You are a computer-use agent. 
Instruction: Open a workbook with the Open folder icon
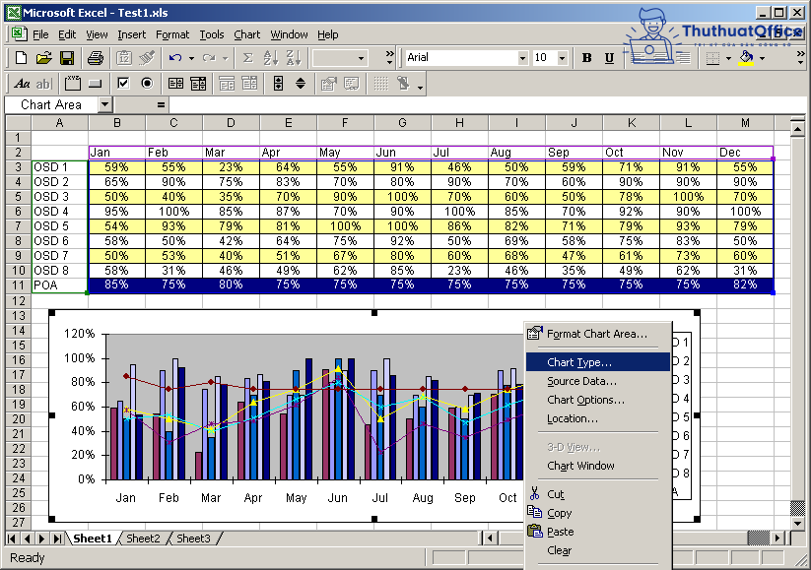point(44,57)
